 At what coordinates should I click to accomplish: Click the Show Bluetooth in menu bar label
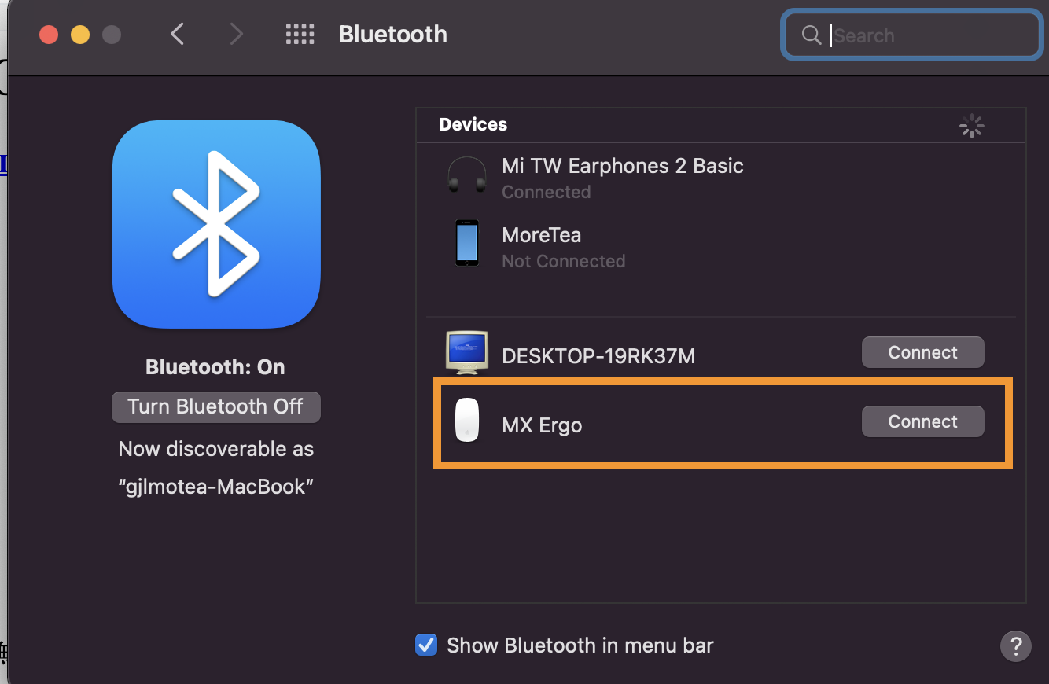[x=580, y=645]
